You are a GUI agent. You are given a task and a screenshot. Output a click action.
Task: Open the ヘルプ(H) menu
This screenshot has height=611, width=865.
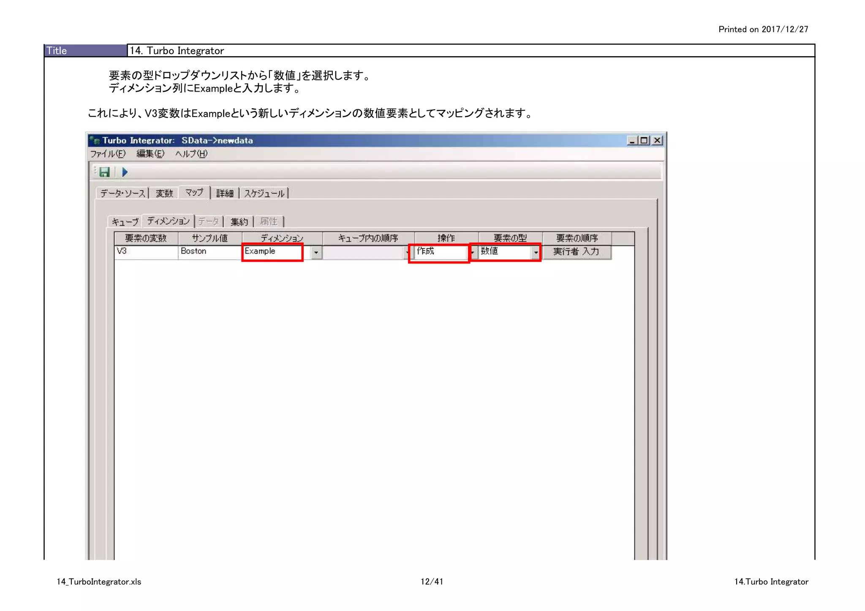191,154
